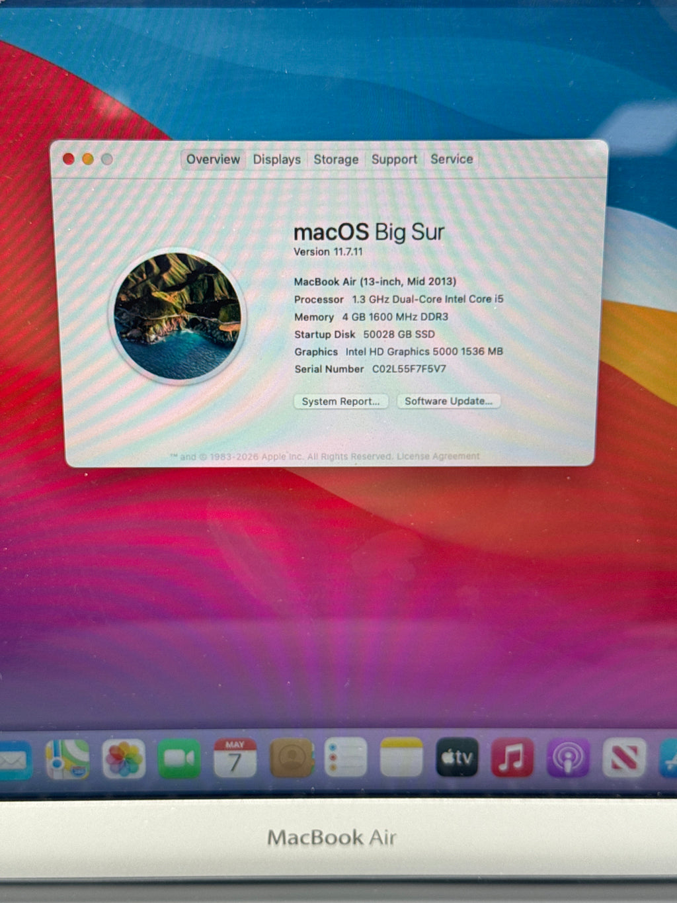Click the Version 11.7.11 text
The width and height of the screenshot is (677, 903).
click(329, 252)
